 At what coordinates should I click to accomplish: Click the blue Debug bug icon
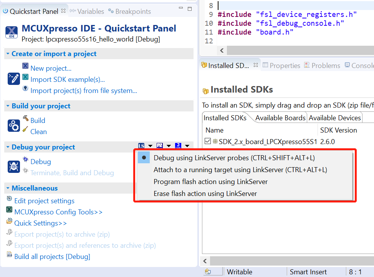tap(25, 159)
